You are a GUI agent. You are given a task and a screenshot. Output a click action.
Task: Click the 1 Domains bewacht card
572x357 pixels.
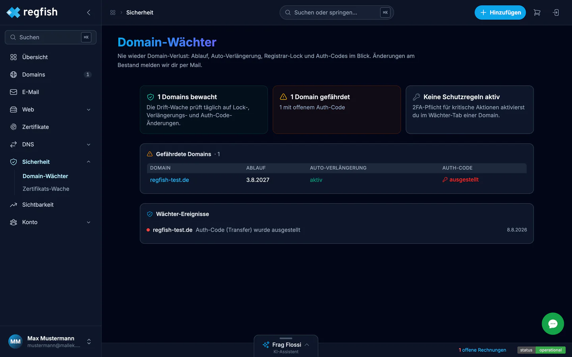pyautogui.click(x=204, y=109)
